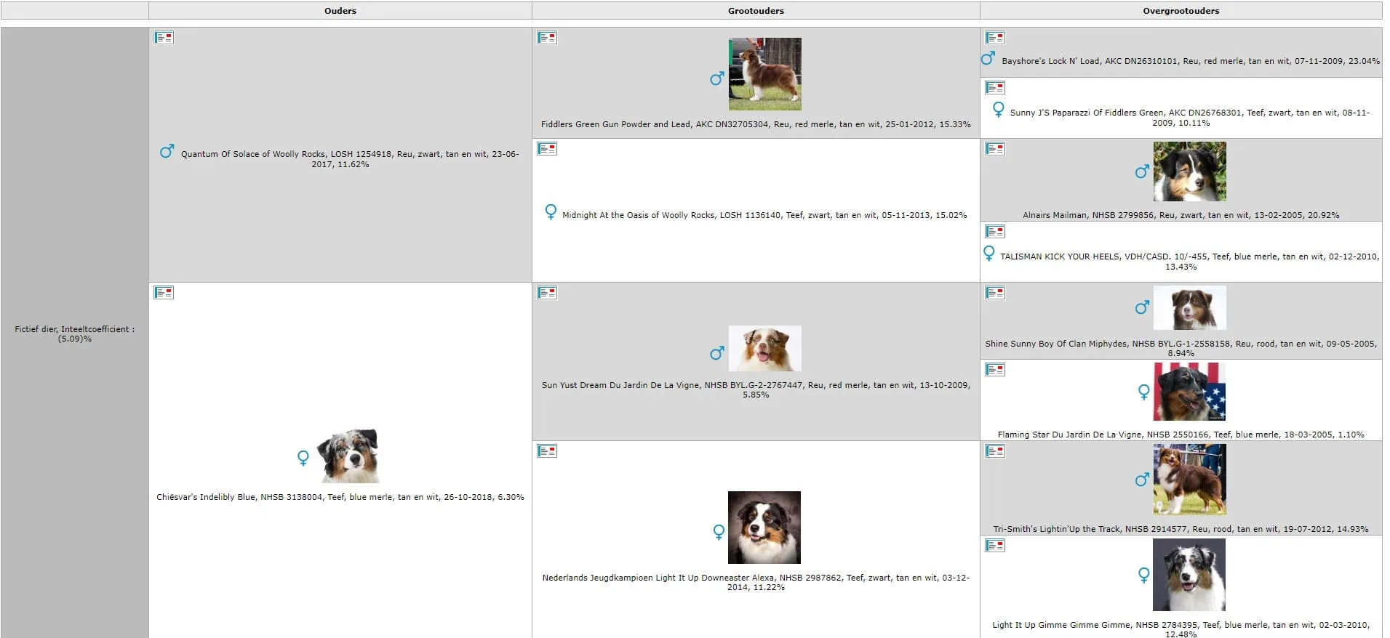Viewport: 1390px width, 638px height.
Task: Click card icon above Fiddlers Green Gun Powder
Action: click(x=547, y=38)
